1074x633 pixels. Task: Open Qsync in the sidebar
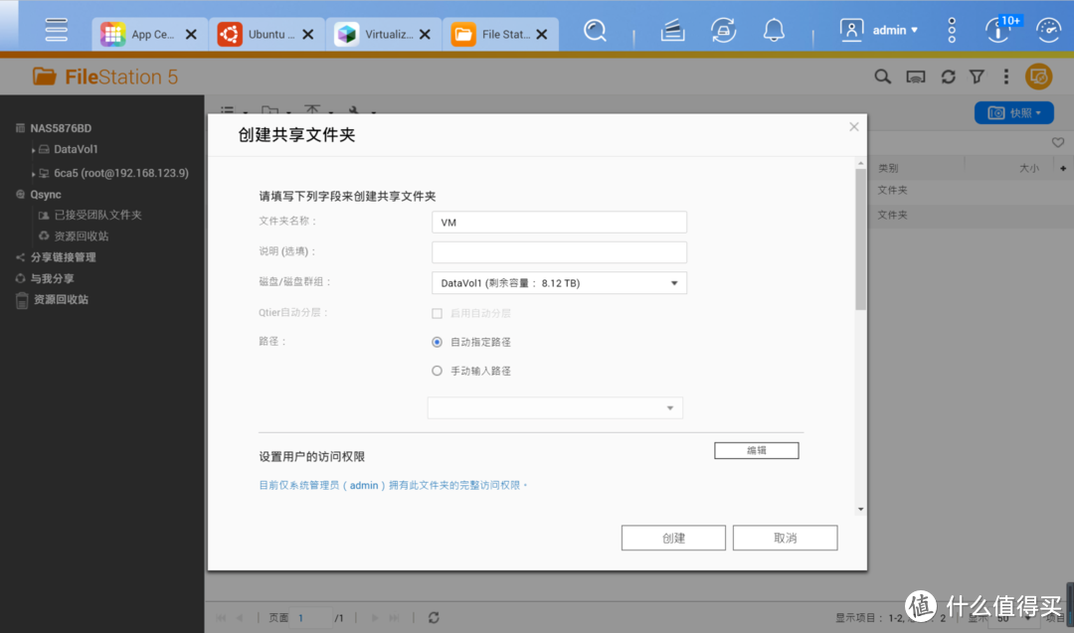tap(45, 195)
